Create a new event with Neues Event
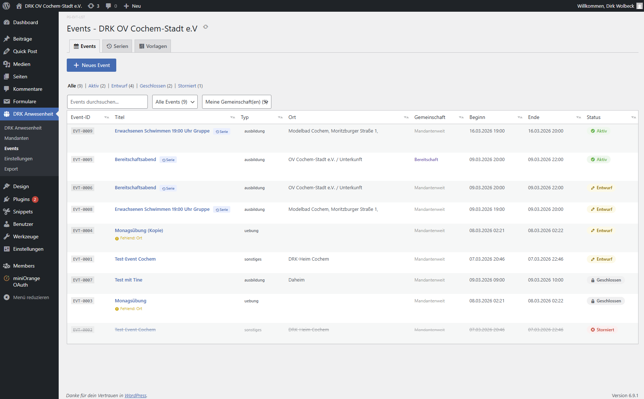 click(x=92, y=65)
